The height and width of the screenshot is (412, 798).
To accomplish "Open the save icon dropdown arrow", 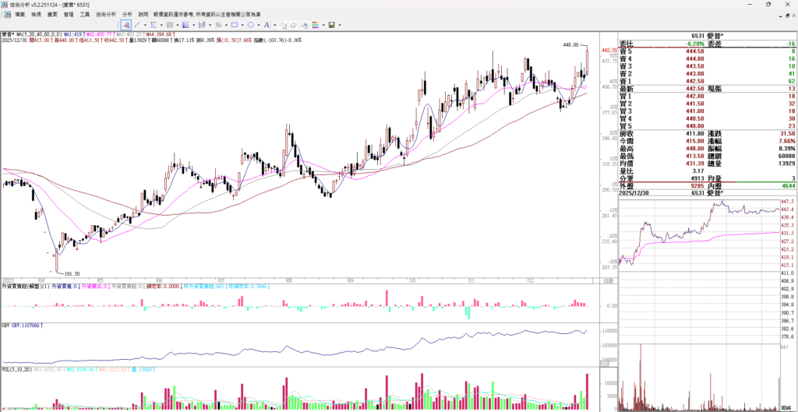I will [x=340, y=25].
